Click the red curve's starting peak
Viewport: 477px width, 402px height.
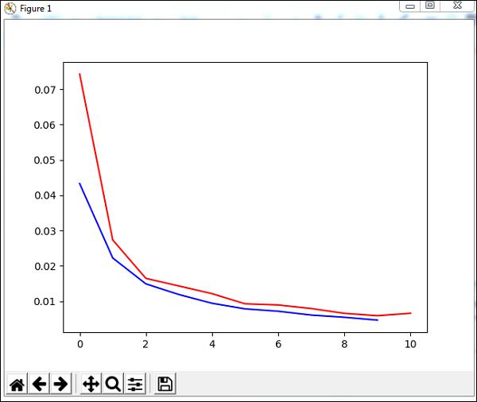[79, 74]
